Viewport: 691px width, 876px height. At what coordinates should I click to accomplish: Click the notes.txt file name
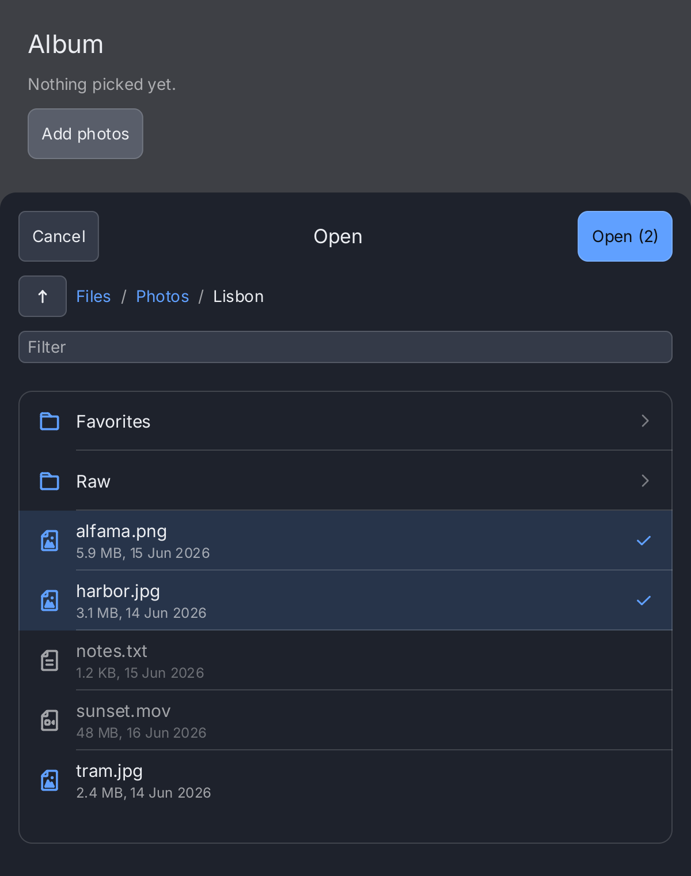pos(112,651)
